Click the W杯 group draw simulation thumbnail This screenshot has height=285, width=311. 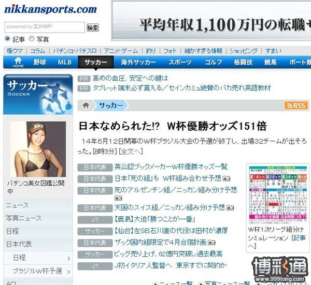(x=277, y=195)
